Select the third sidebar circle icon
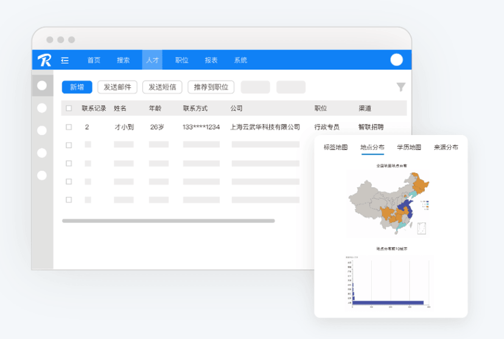The image size is (504, 339). tap(42, 131)
